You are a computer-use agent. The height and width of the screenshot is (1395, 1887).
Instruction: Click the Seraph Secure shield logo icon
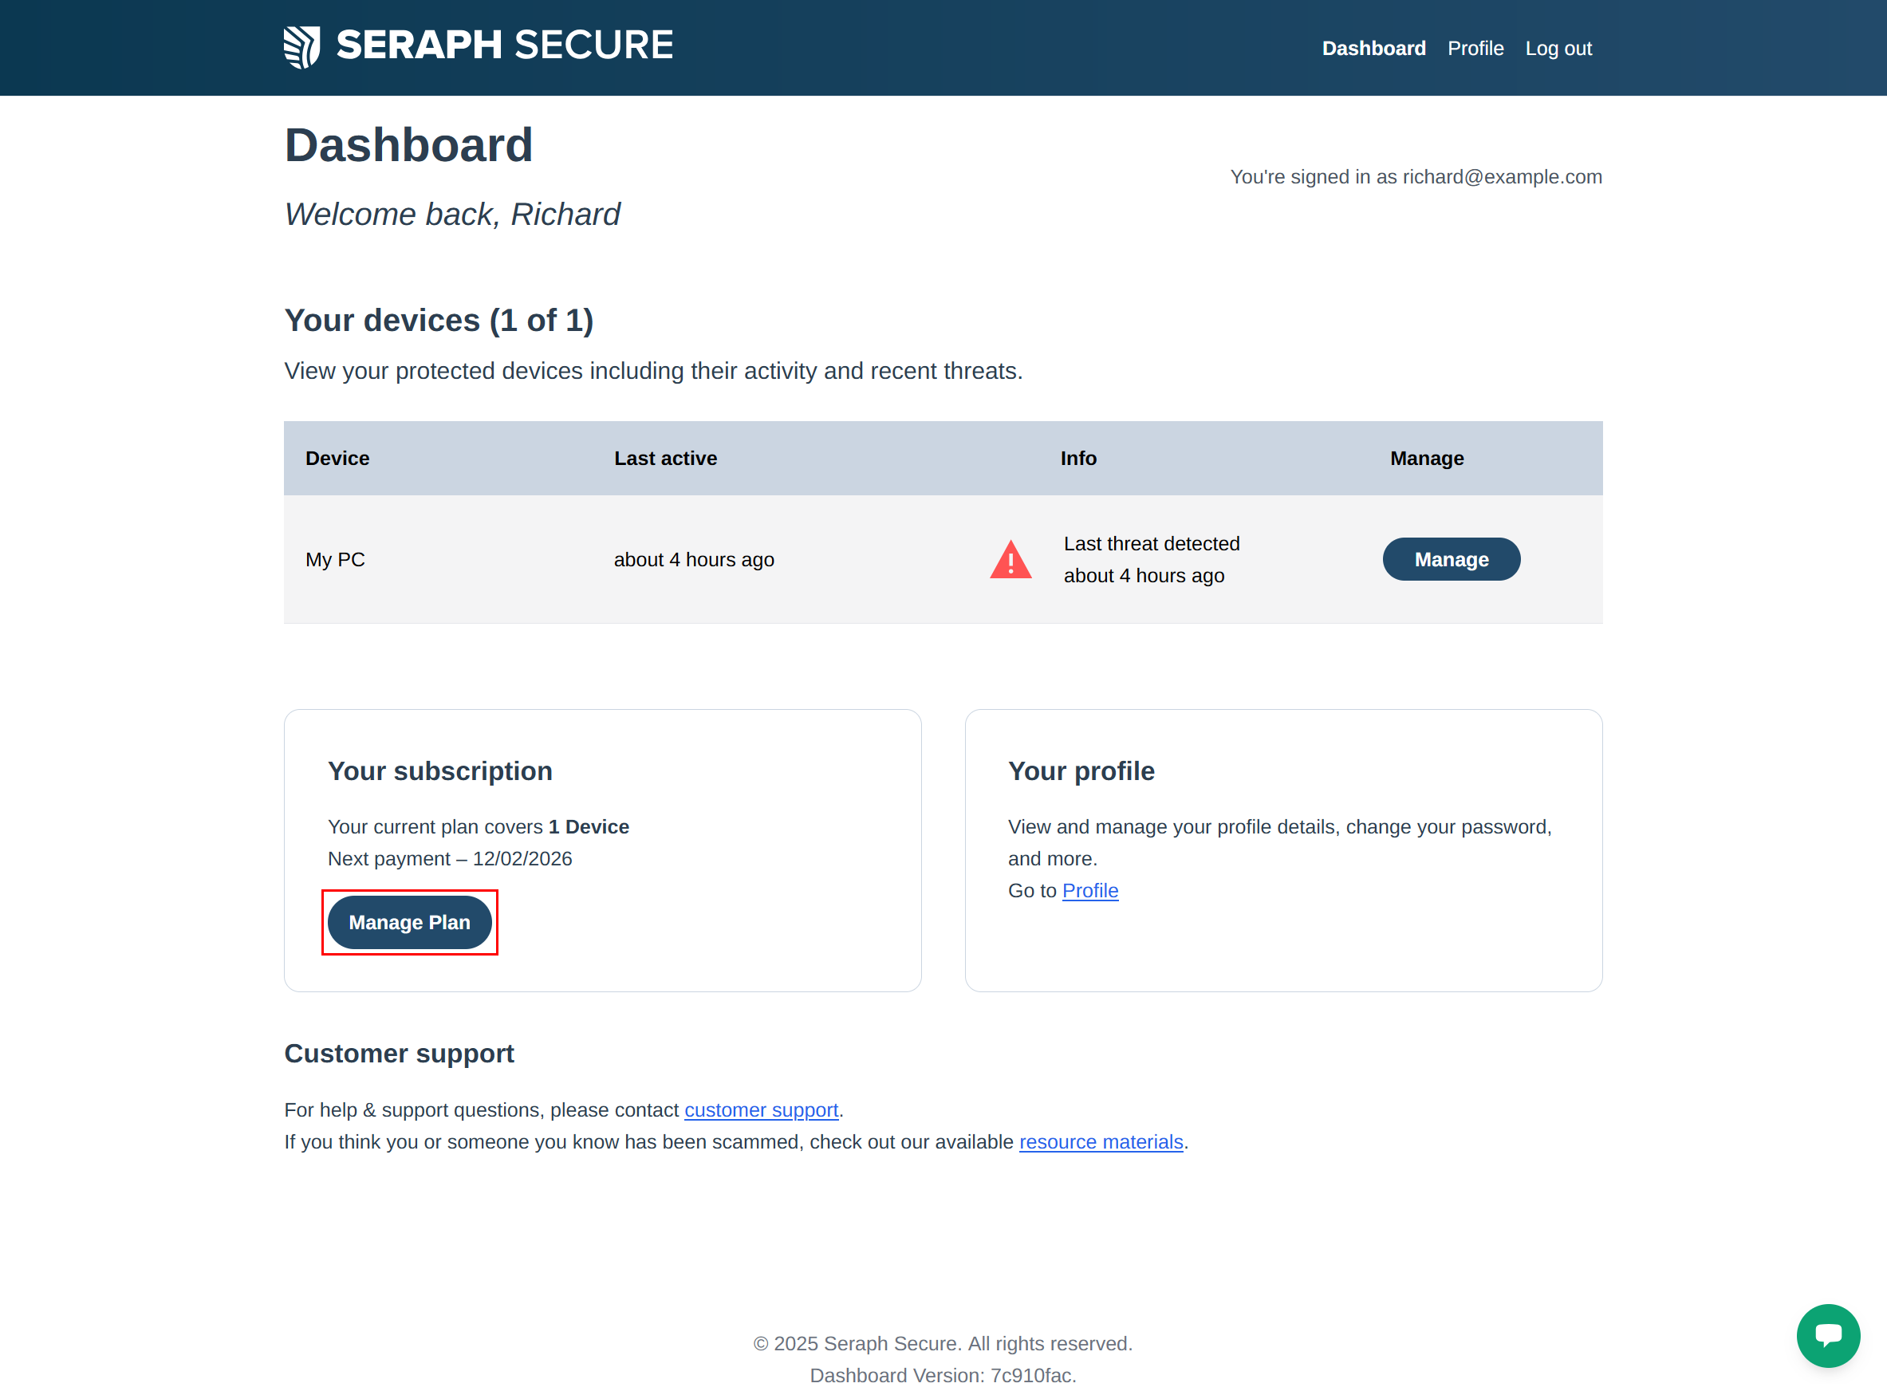(x=301, y=46)
